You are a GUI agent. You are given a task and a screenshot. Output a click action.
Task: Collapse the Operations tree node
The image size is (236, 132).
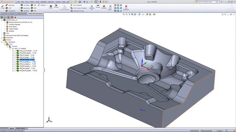(x=1, y=42)
